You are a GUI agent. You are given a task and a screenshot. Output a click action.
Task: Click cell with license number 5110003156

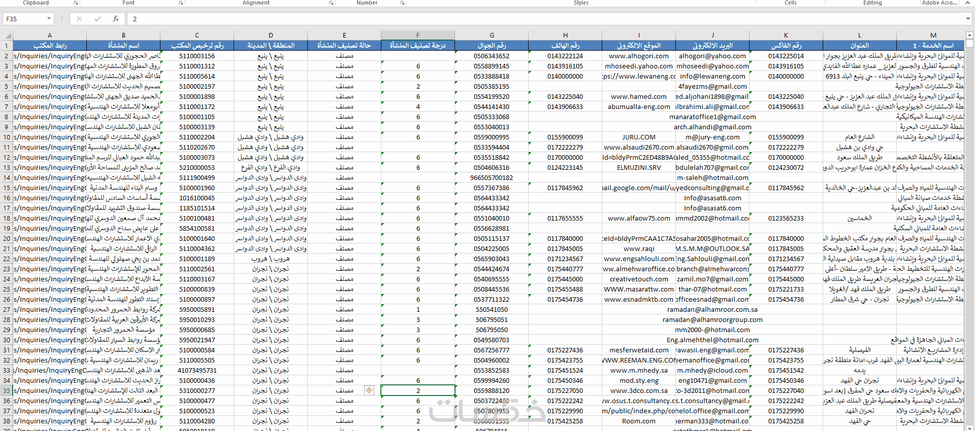(x=197, y=56)
